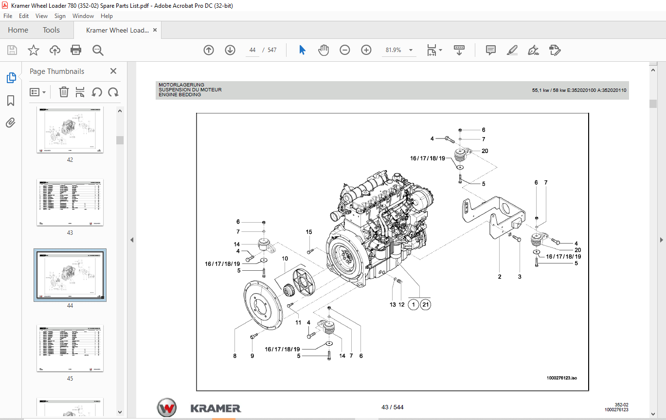Viewport: 666px width, 420px height.
Task: Open the View menu
Action: click(x=41, y=16)
